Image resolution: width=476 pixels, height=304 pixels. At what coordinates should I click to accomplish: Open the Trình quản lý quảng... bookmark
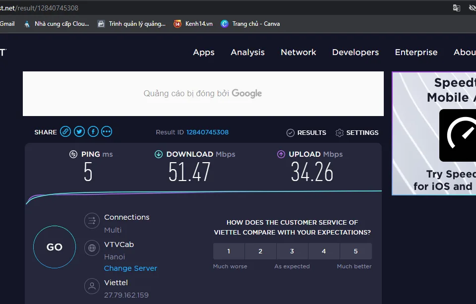[131, 24]
